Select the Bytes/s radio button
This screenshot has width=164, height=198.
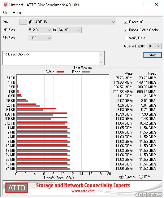pyautogui.click(x=121, y=177)
